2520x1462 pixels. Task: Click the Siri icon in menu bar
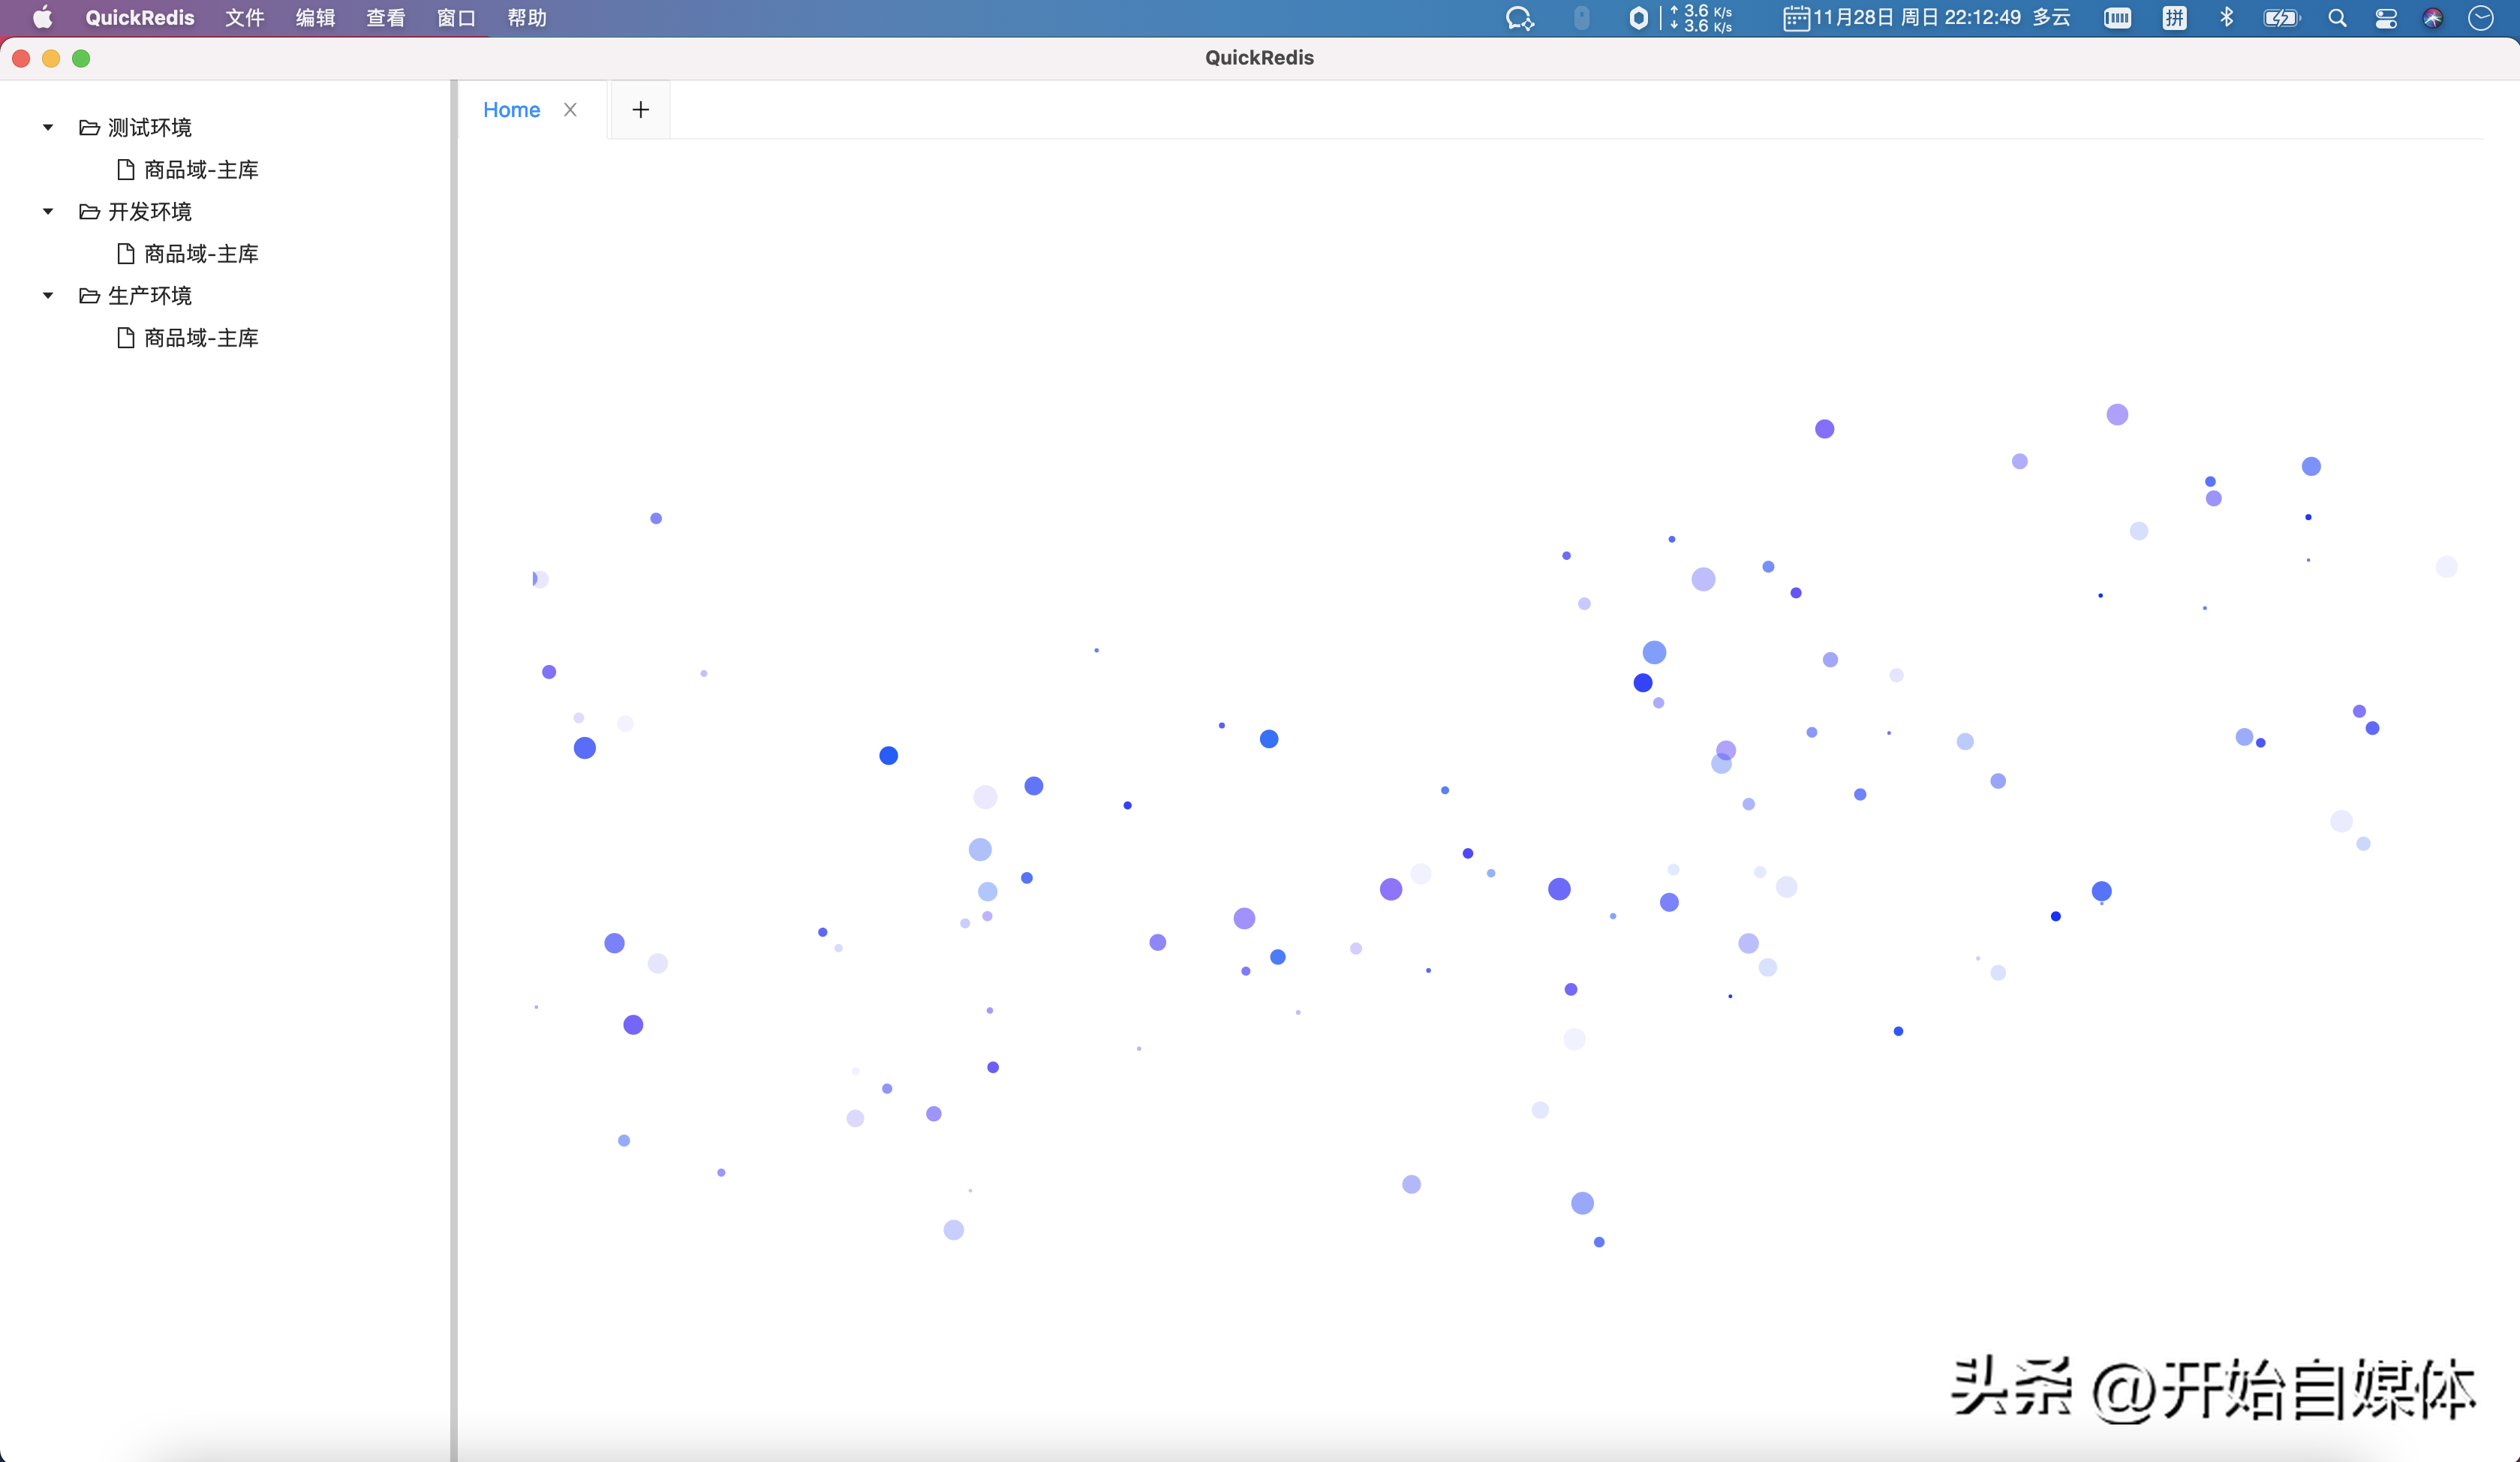pyautogui.click(x=2433, y=18)
